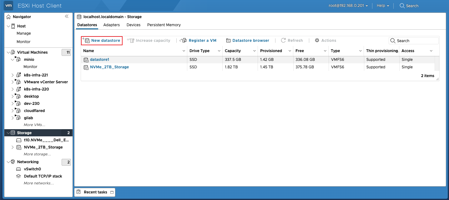Click the datastore1 row icon in the table

click(86, 60)
